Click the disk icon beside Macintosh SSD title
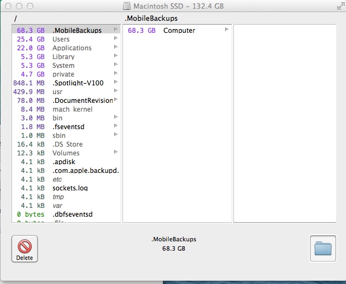Image resolution: width=346 pixels, height=284 pixels. [x=127, y=6]
